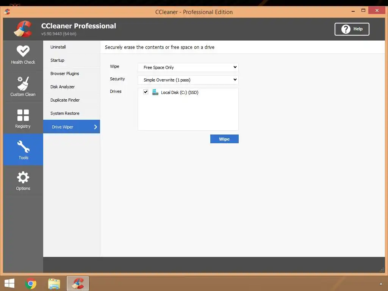Open the Health Check section
Viewport: 388px width, 291px height.
pos(23,55)
